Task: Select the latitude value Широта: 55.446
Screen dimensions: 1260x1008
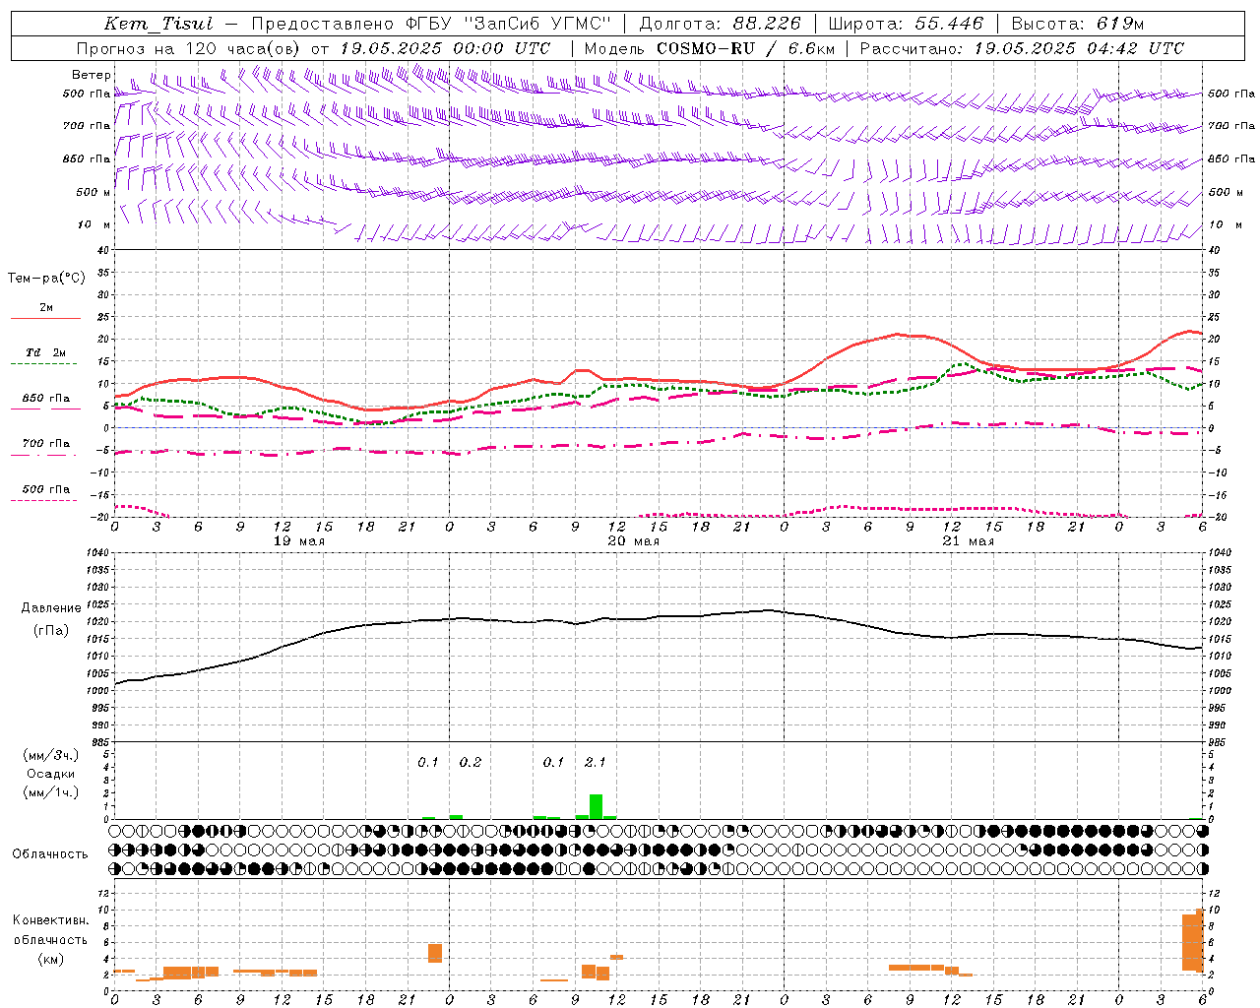Action: point(906,24)
